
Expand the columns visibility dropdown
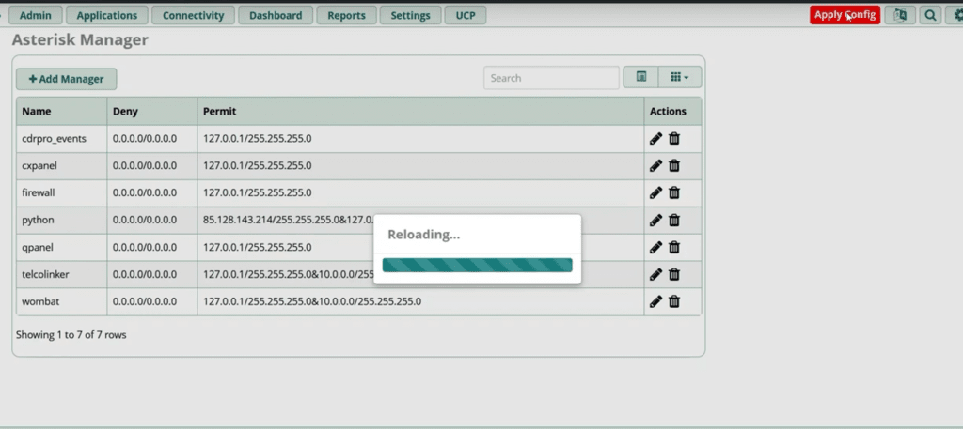click(680, 78)
